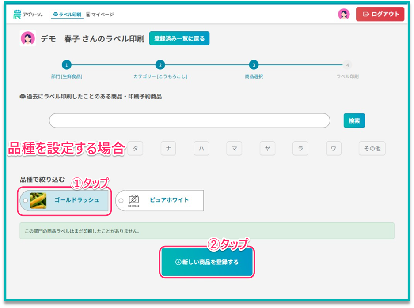Filter by the その他 button
Screen dimensions: 414x308
tap(372, 149)
